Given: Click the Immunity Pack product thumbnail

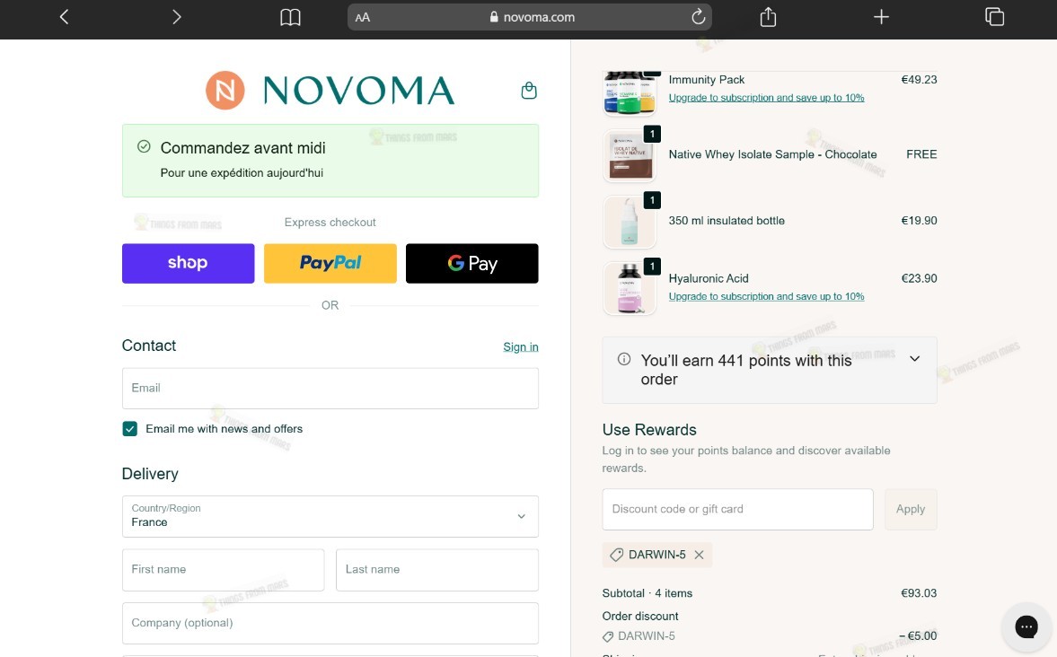Looking at the screenshot, I should point(630,93).
